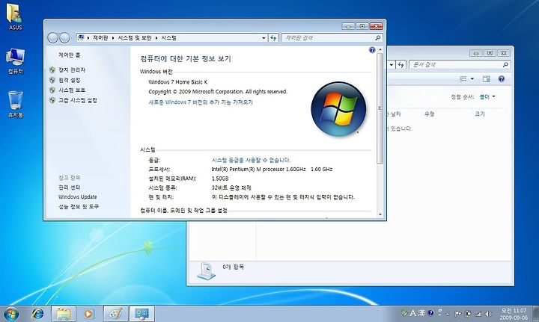The image size is (539, 322).
Task: Open System protection (시스템 보호) link
Action: (72, 90)
